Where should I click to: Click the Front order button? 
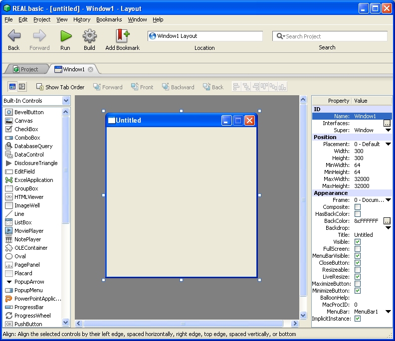(142, 87)
